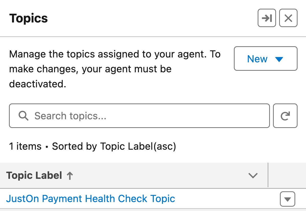Open the Topic Label column header dropdown
306x211 pixels.
(253, 175)
